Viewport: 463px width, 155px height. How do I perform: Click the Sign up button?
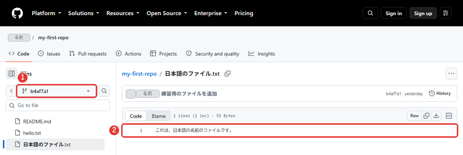(x=423, y=13)
